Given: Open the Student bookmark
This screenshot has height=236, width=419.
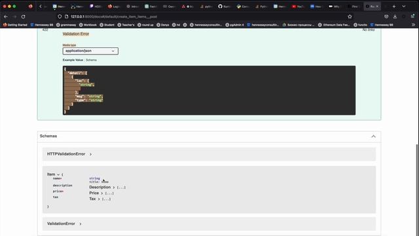Looking at the screenshot, I should [107, 25].
